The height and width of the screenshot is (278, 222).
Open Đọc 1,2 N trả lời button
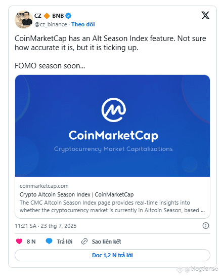[112, 255]
